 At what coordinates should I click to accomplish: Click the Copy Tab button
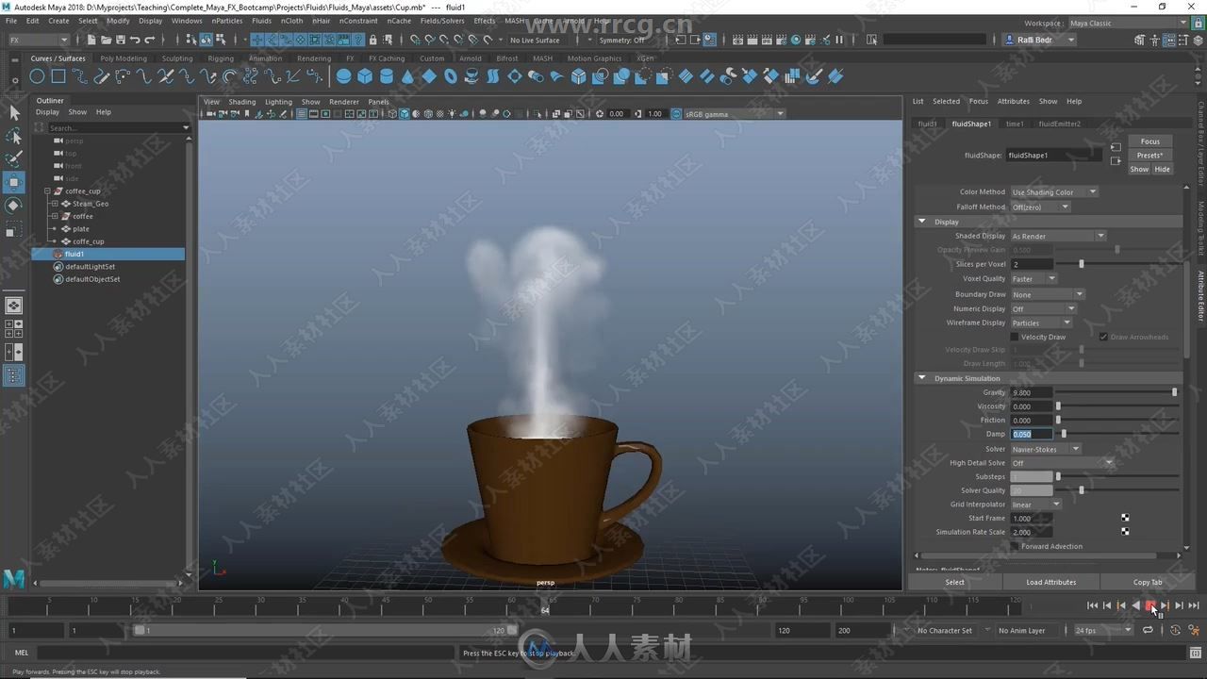coord(1148,582)
